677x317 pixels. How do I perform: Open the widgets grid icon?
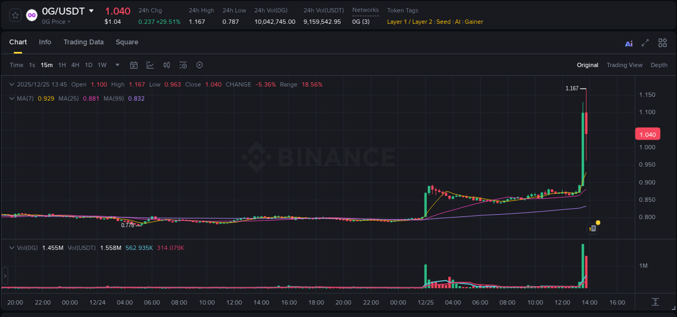662,43
